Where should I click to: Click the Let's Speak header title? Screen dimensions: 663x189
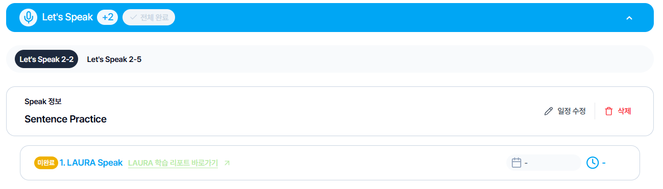tap(67, 17)
